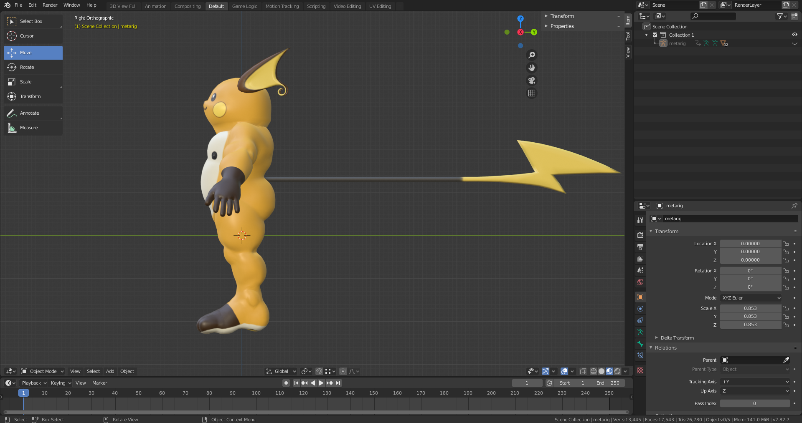Select the Select Box tool
Image resolution: width=802 pixels, height=423 pixels.
pos(33,21)
